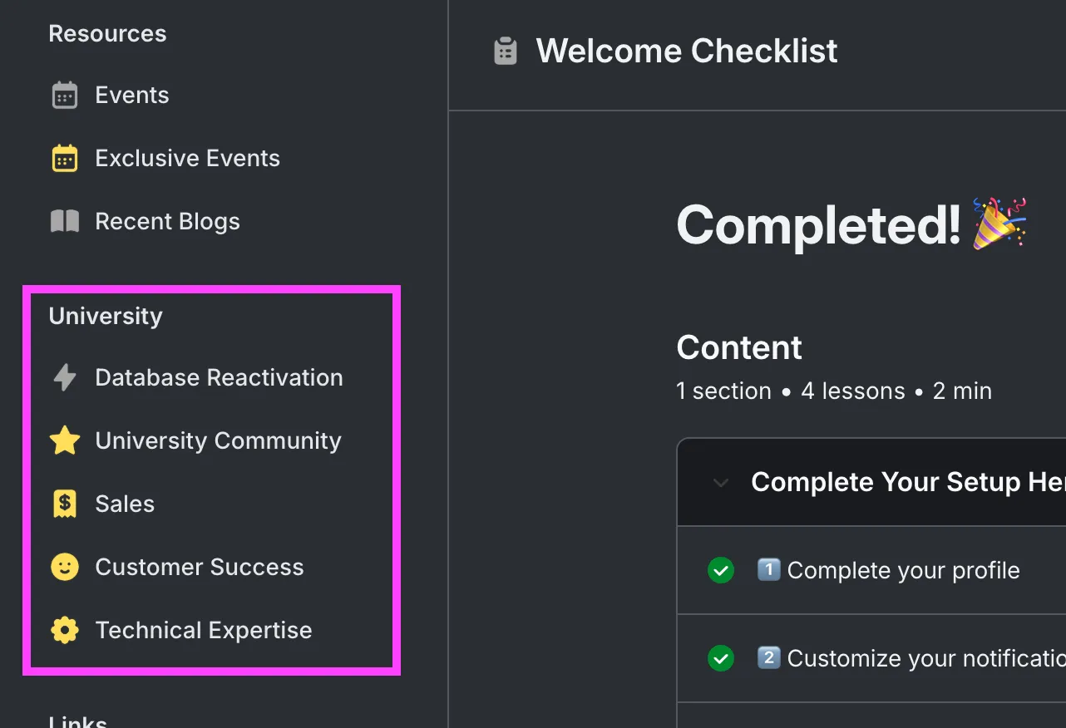Open the Customer Success link
This screenshot has height=728, width=1066.
pyautogui.click(x=200, y=568)
